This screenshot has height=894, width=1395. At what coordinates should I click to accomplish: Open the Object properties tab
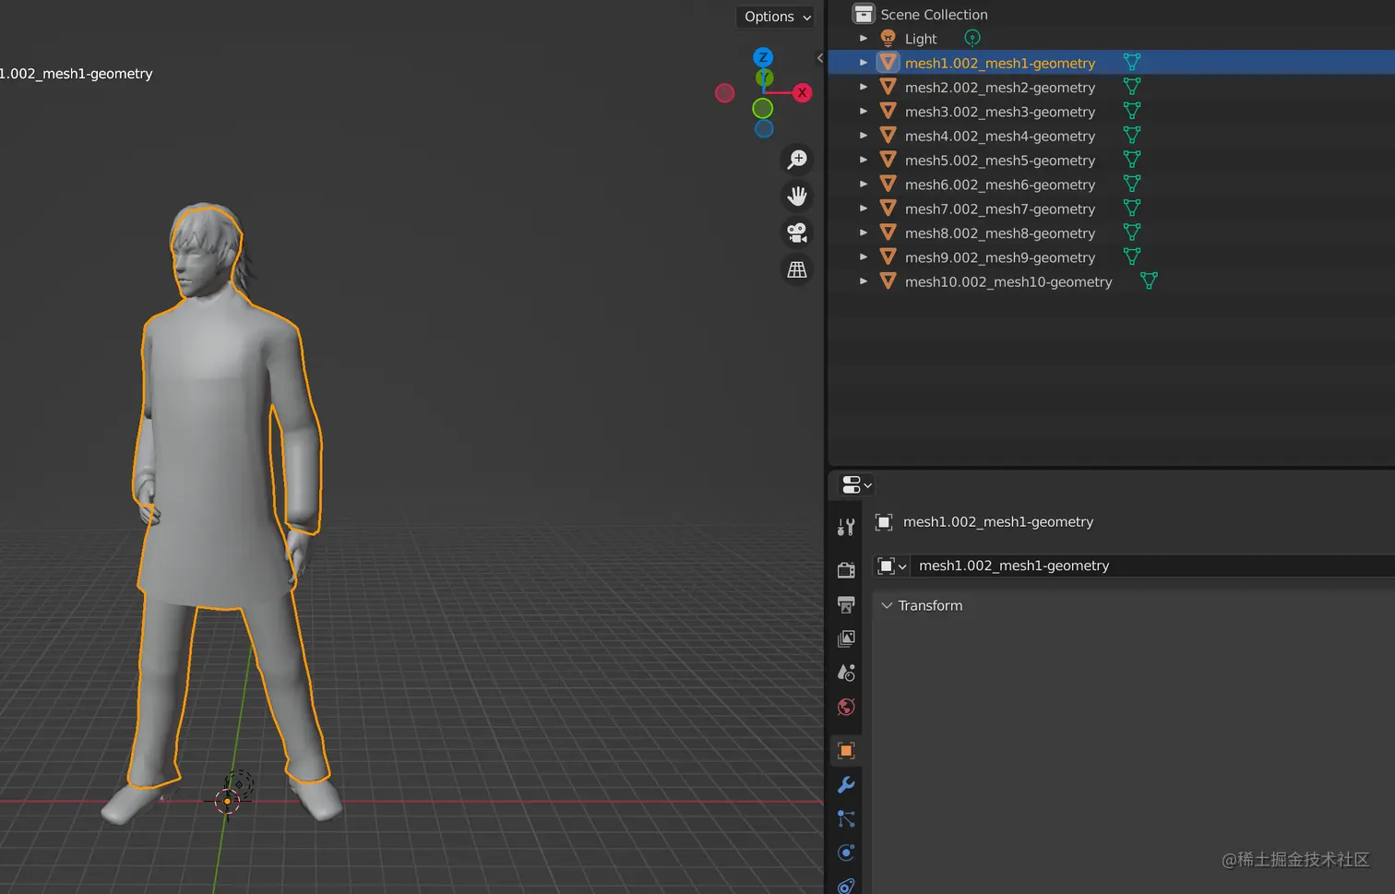point(846,750)
